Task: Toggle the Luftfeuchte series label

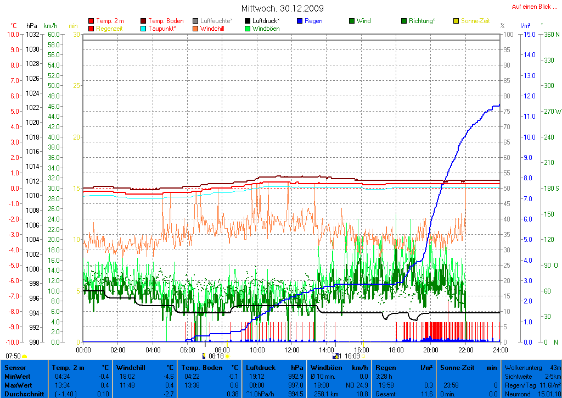Action: click(x=216, y=21)
